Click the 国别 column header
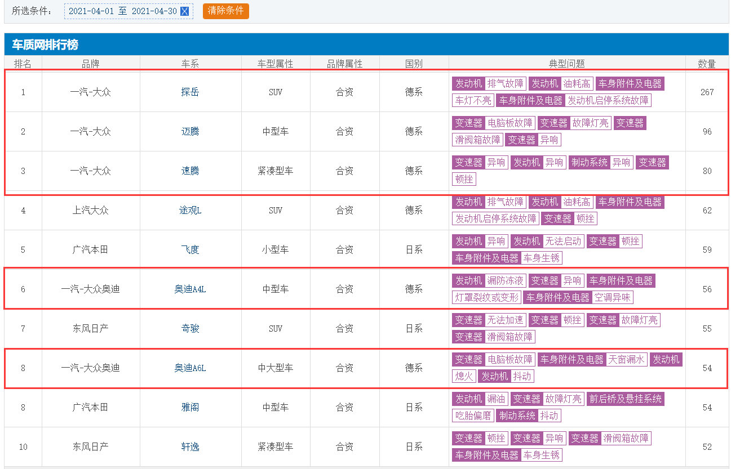This screenshot has width=731, height=469. (414, 64)
